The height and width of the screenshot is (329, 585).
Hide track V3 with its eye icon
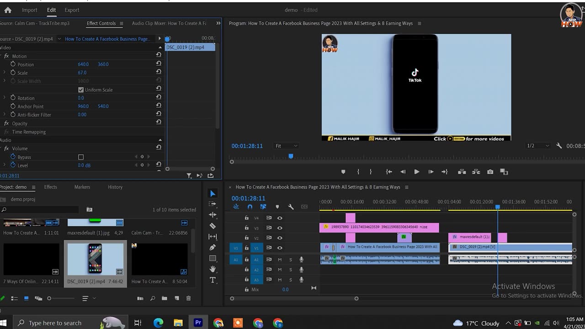pos(280,228)
